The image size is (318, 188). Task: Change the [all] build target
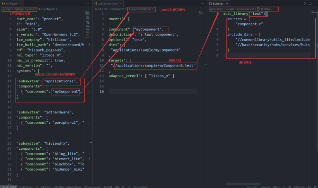click(x=117, y=187)
